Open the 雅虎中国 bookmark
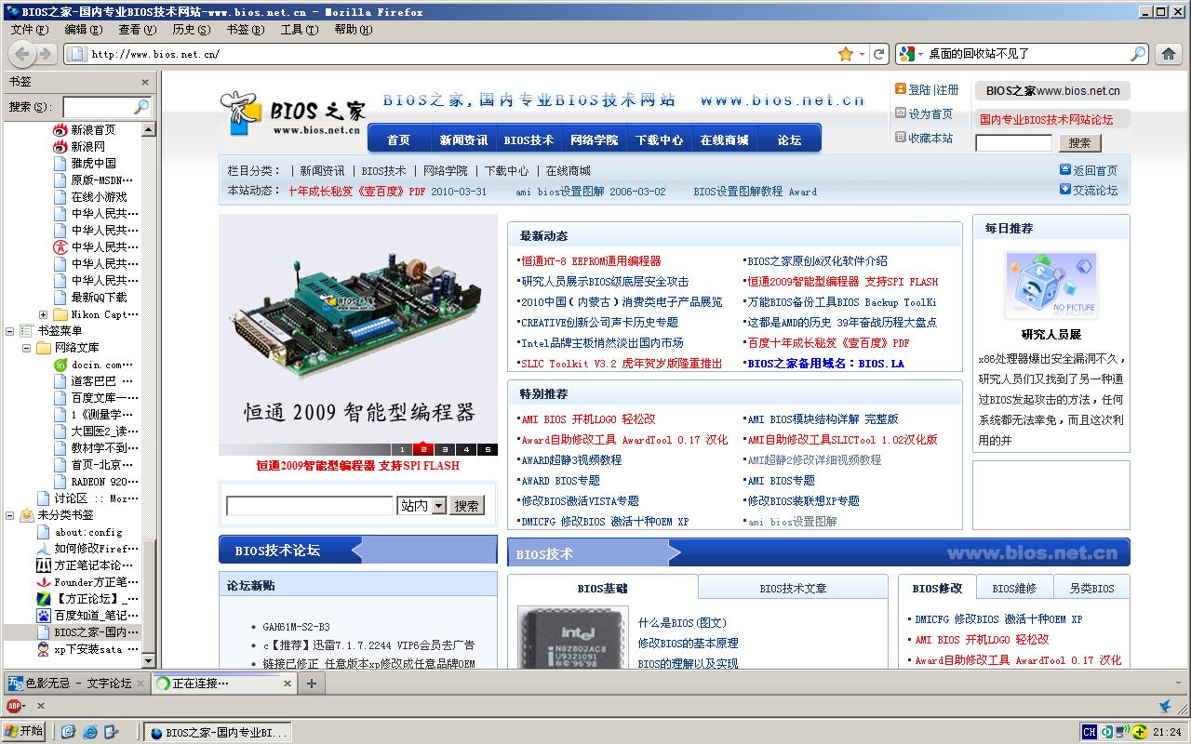This screenshot has width=1191, height=744. [93, 164]
